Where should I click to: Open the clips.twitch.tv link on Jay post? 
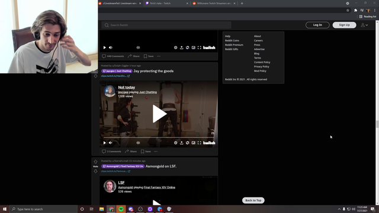[x=115, y=76]
